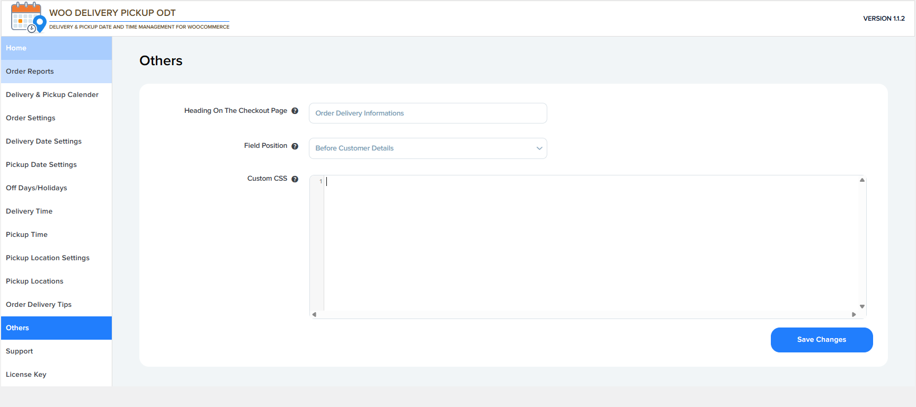Click the CSS editor scroll up arrow
Viewport: 916px width, 407px height.
click(862, 180)
